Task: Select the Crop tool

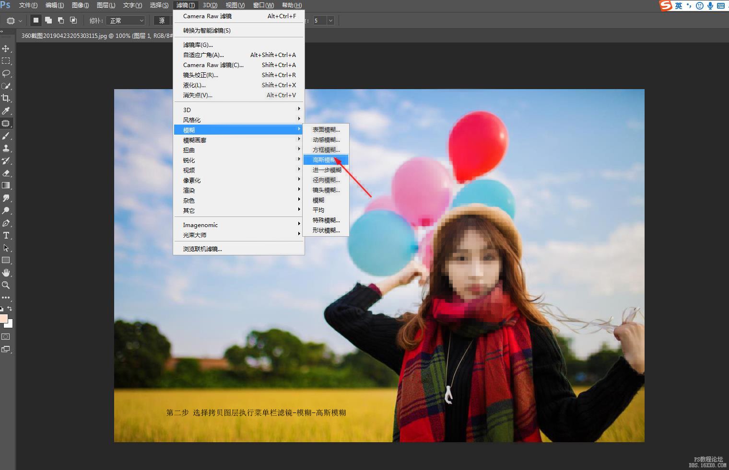Action: (x=6, y=98)
